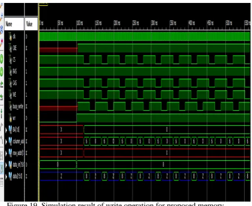252x206 pixels.
Task: Click the BA waveform segment labeled 0
Action: click(x=167, y=130)
